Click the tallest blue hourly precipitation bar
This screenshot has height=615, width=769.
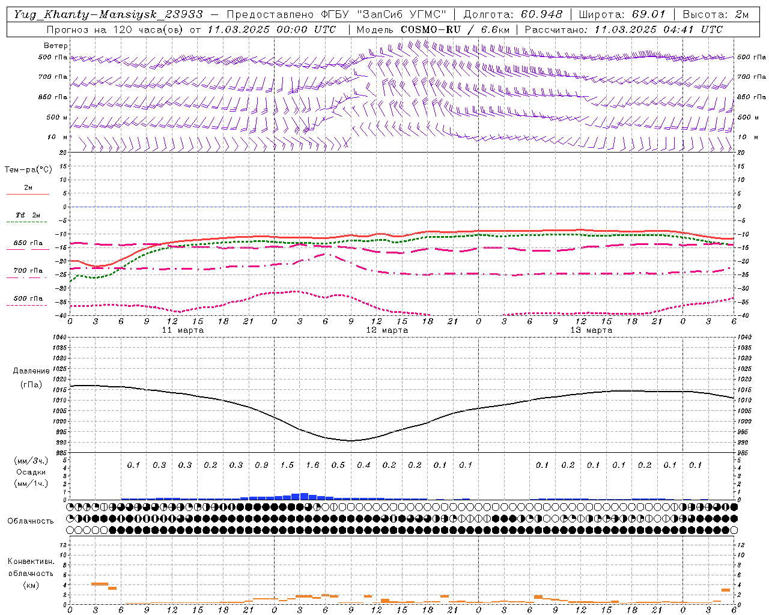coord(304,497)
